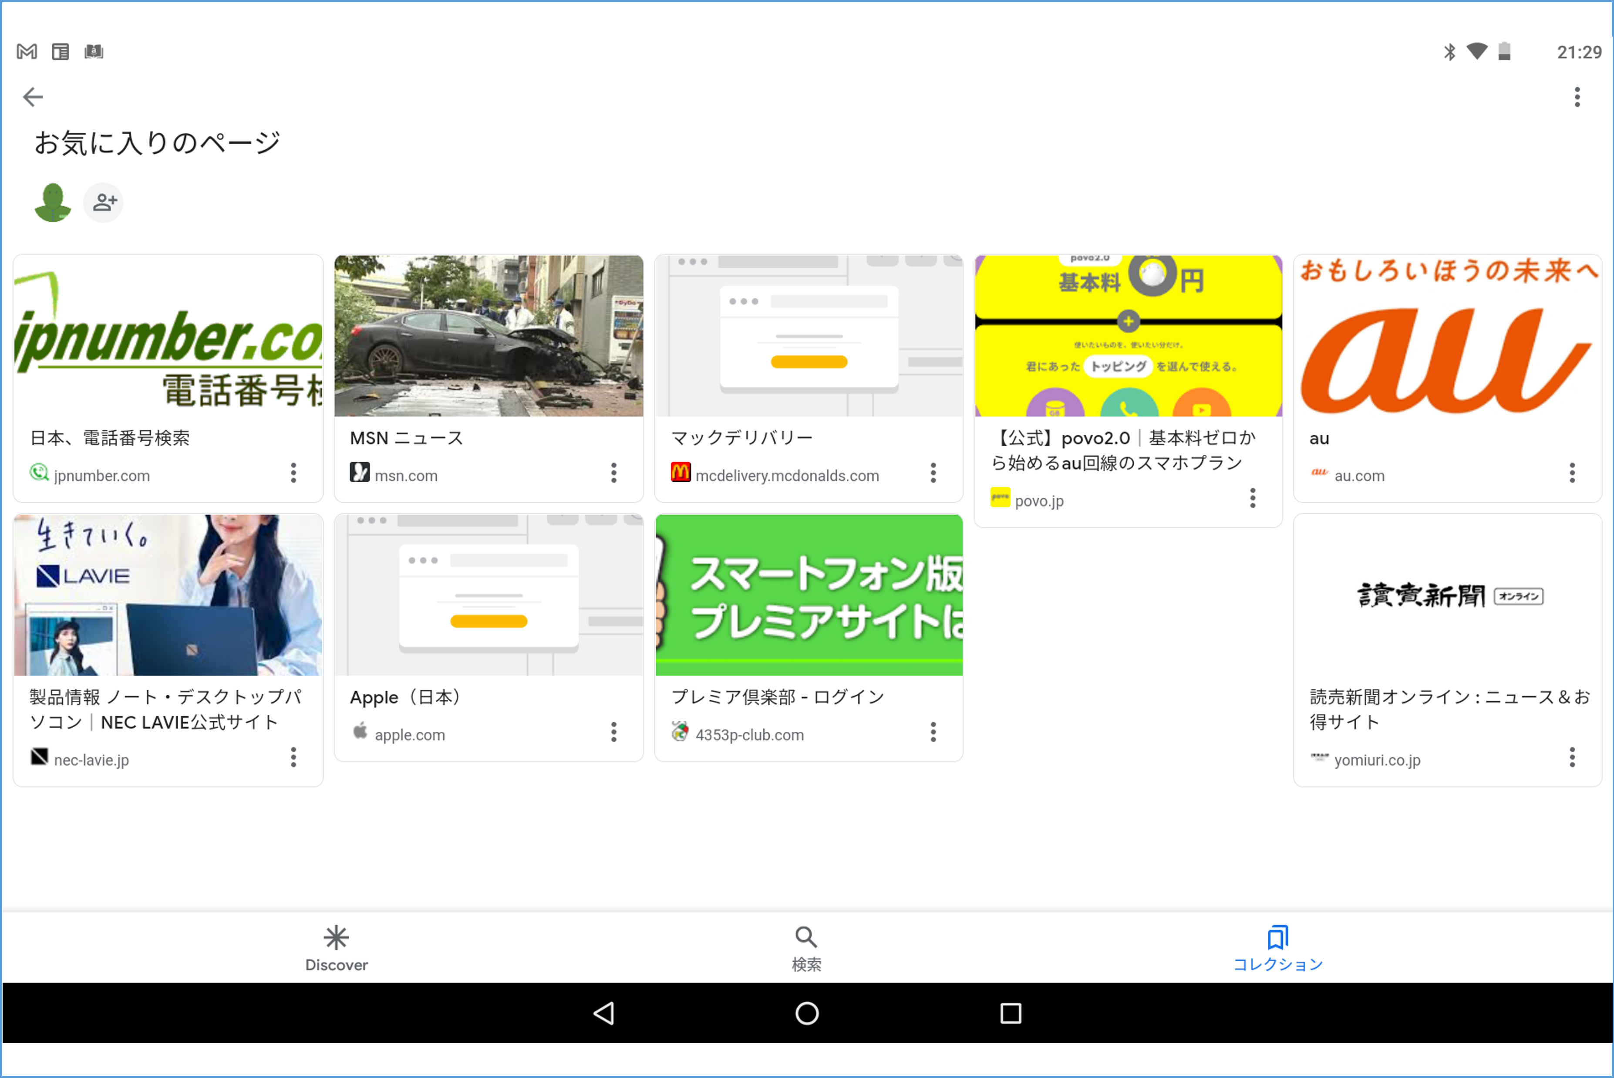The image size is (1614, 1078).
Task: Switch to the Discover tab
Action: tap(336, 949)
